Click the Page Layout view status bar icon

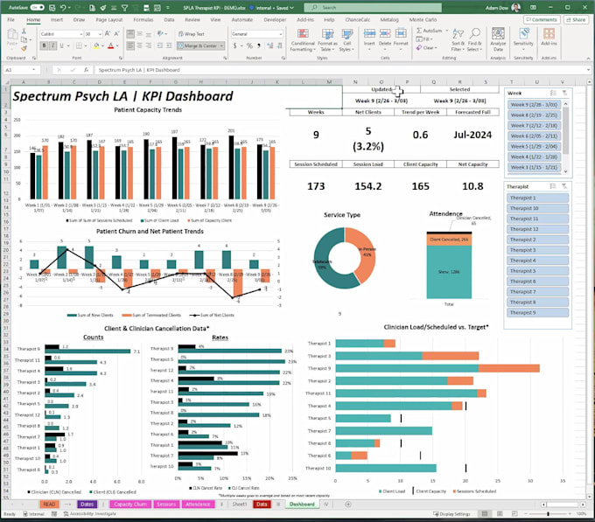click(500, 513)
